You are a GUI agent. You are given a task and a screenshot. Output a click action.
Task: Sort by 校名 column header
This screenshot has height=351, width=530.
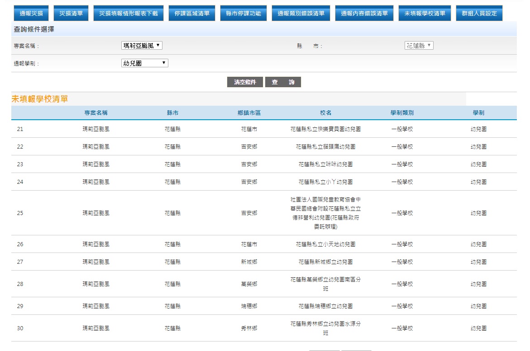[x=325, y=113]
